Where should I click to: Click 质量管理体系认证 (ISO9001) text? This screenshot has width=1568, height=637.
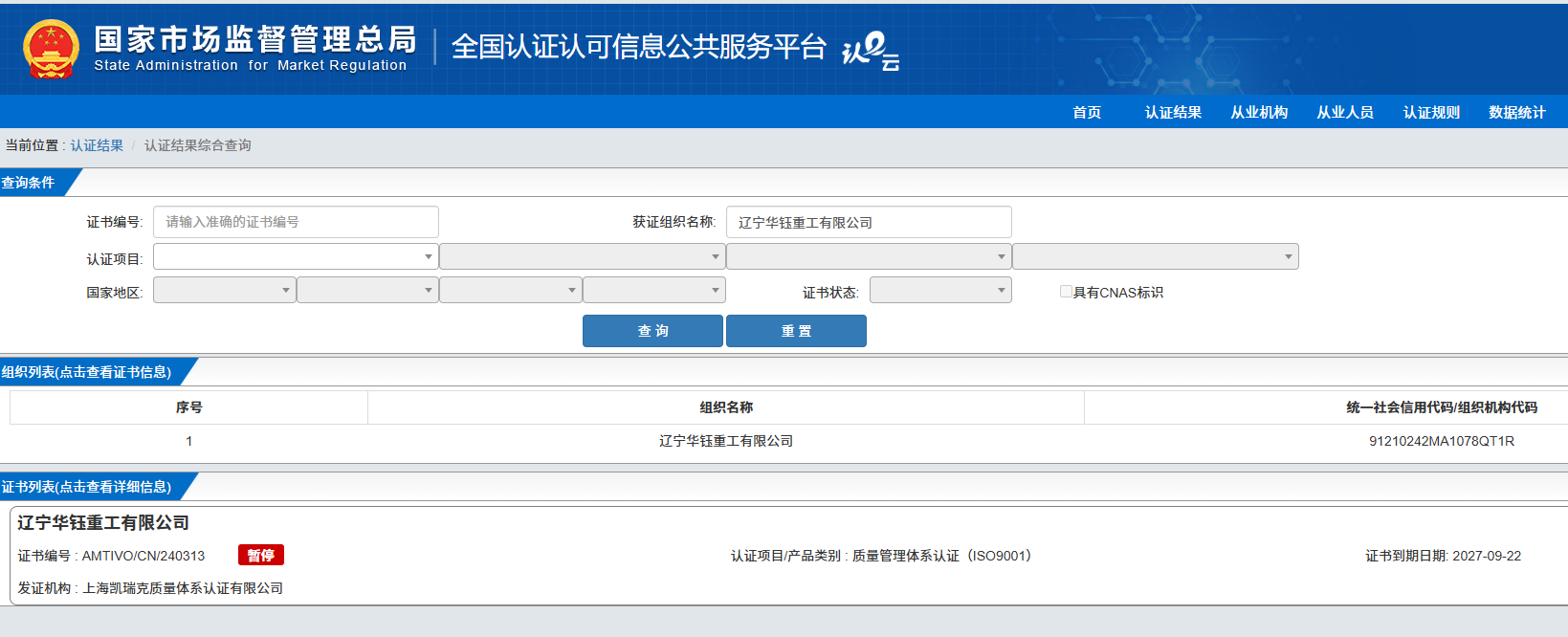click(941, 556)
